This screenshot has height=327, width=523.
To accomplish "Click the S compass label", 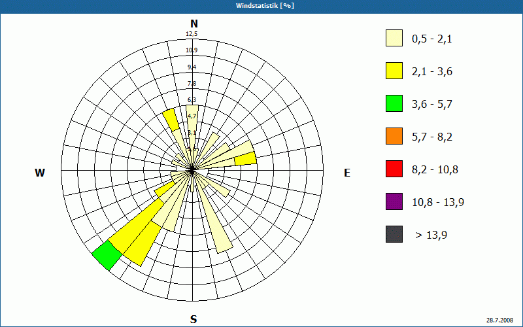I will (194, 319).
